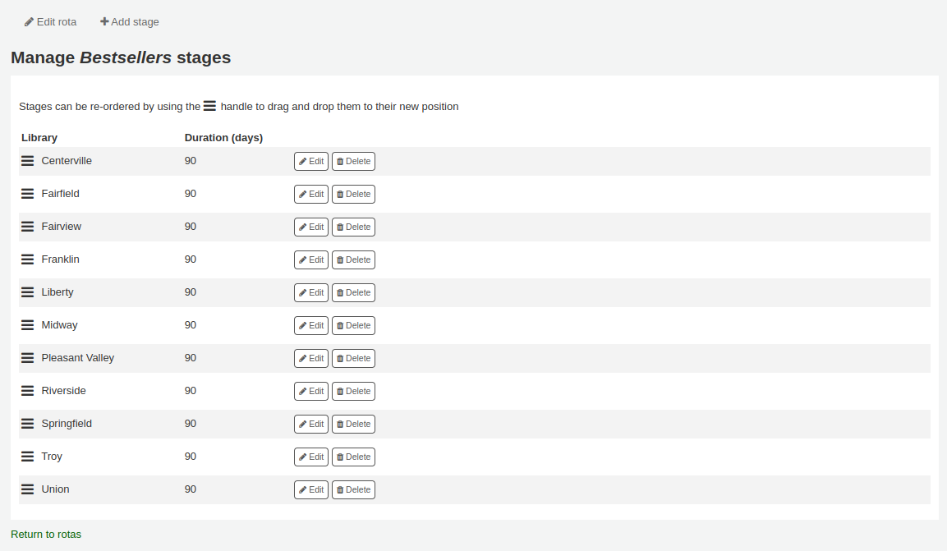Click the drag handle next to Centerville
The image size is (947, 551).
(27, 161)
